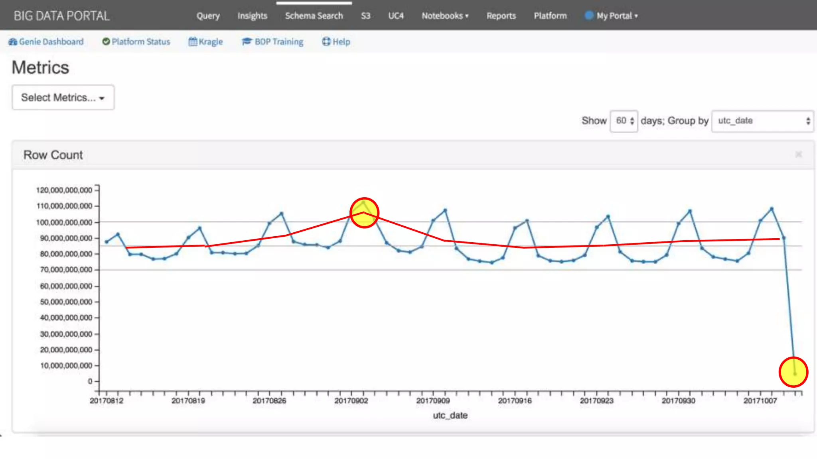Open the Select Metrics dropdown
817x459 pixels.
(63, 98)
